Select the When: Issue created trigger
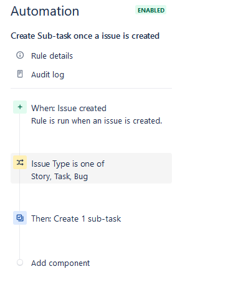Image resolution: width=238 pixels, height=289 pixels. (69, 108)
